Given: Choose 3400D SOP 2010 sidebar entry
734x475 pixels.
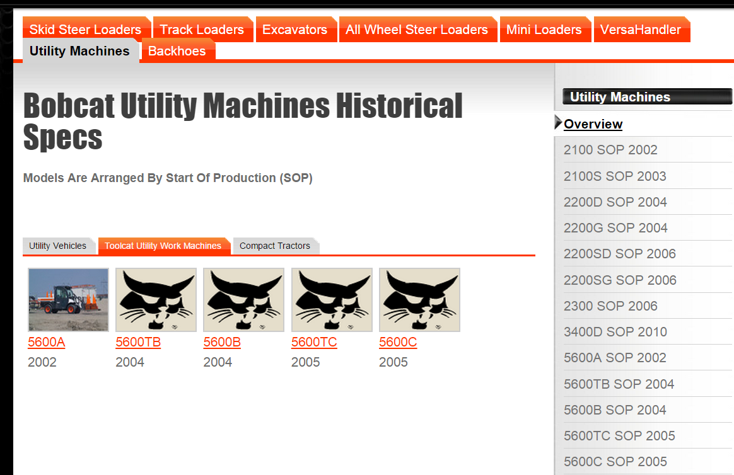Looking at the screenshot, I should click(x=615, y=332).
